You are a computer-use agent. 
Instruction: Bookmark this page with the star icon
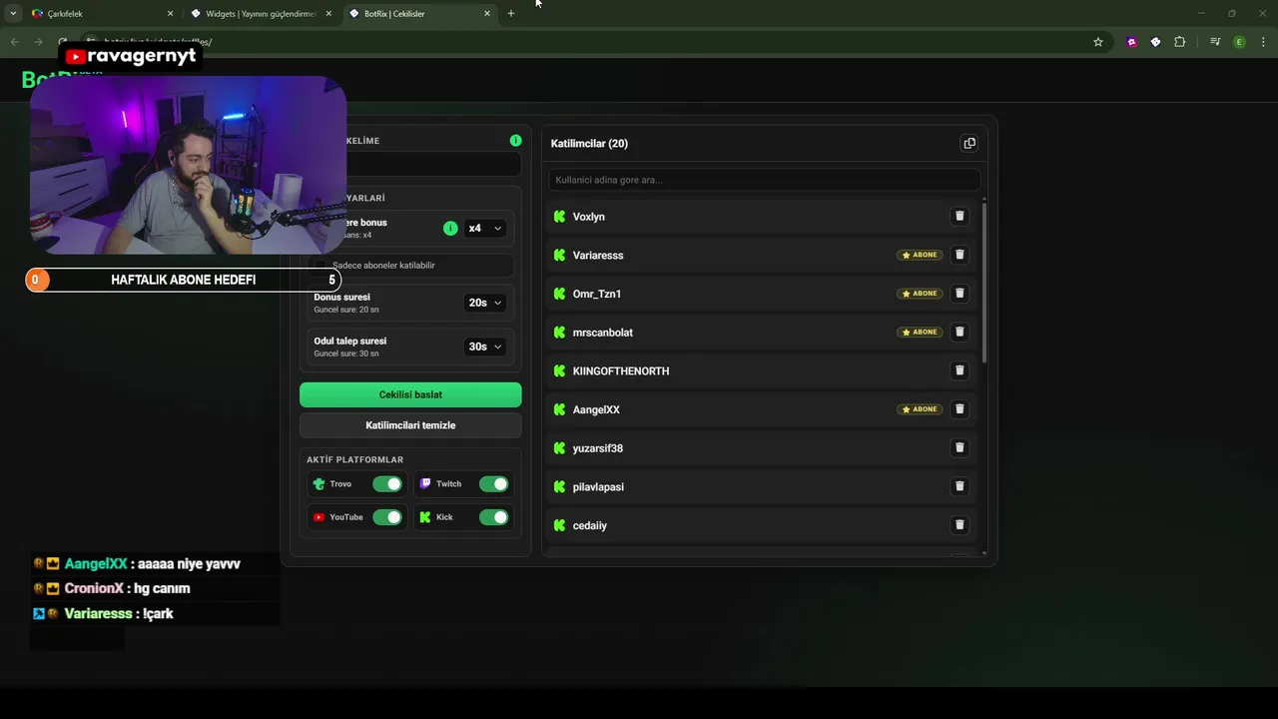(x=1098, y=42)
